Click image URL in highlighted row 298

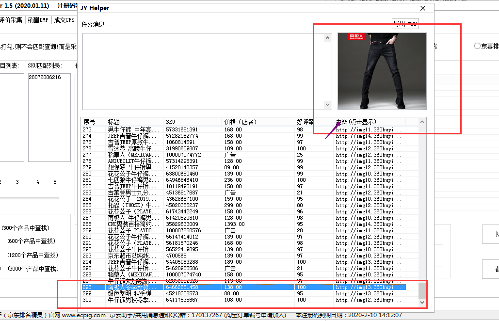[369, 287]
